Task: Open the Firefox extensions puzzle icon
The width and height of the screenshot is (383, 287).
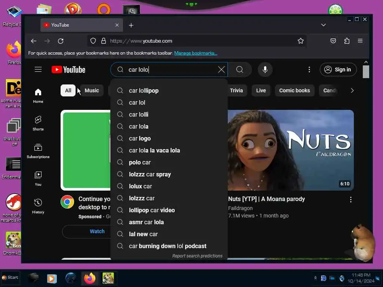Action: coord(347,41)
